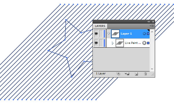Click Create New Sublayer icon
Screen dimensions: 174x111
127,74
